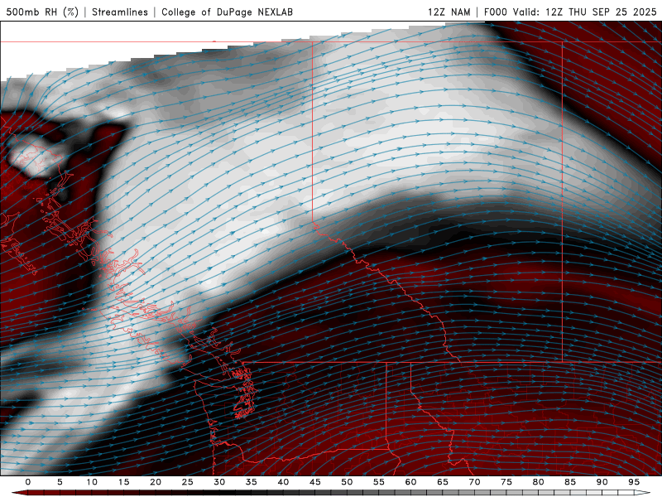Click the 80 value on RH scale
The width and height of the screenshot is (662, 497).
[x=539, y=482]
